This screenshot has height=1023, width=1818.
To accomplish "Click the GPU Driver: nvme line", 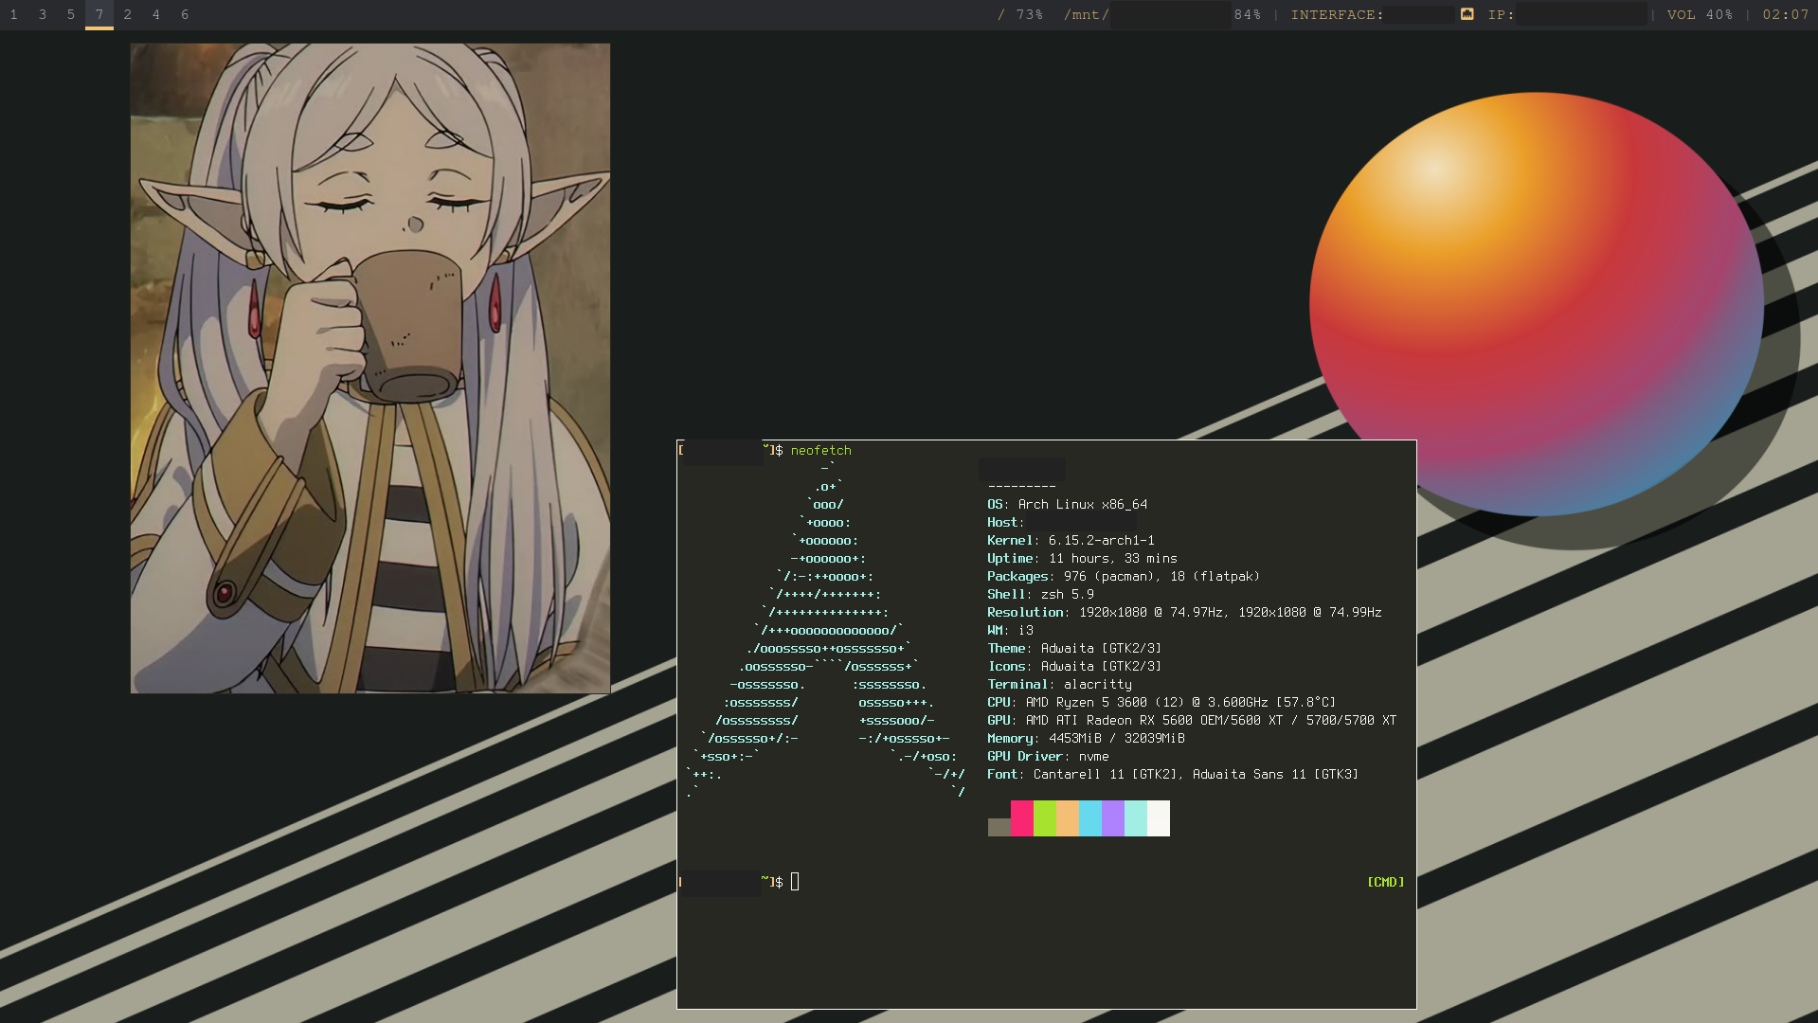I will coord(1048,757).
